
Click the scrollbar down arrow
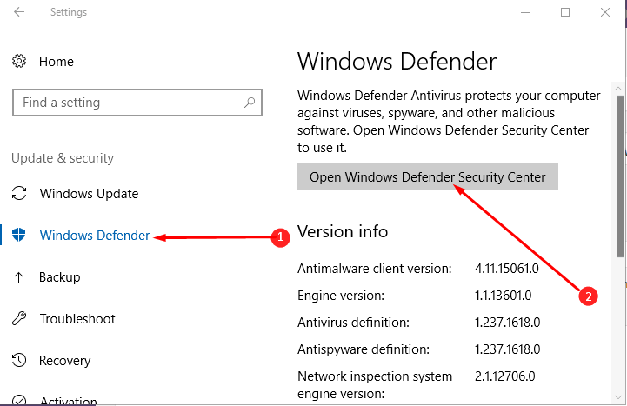click(619, 398)
